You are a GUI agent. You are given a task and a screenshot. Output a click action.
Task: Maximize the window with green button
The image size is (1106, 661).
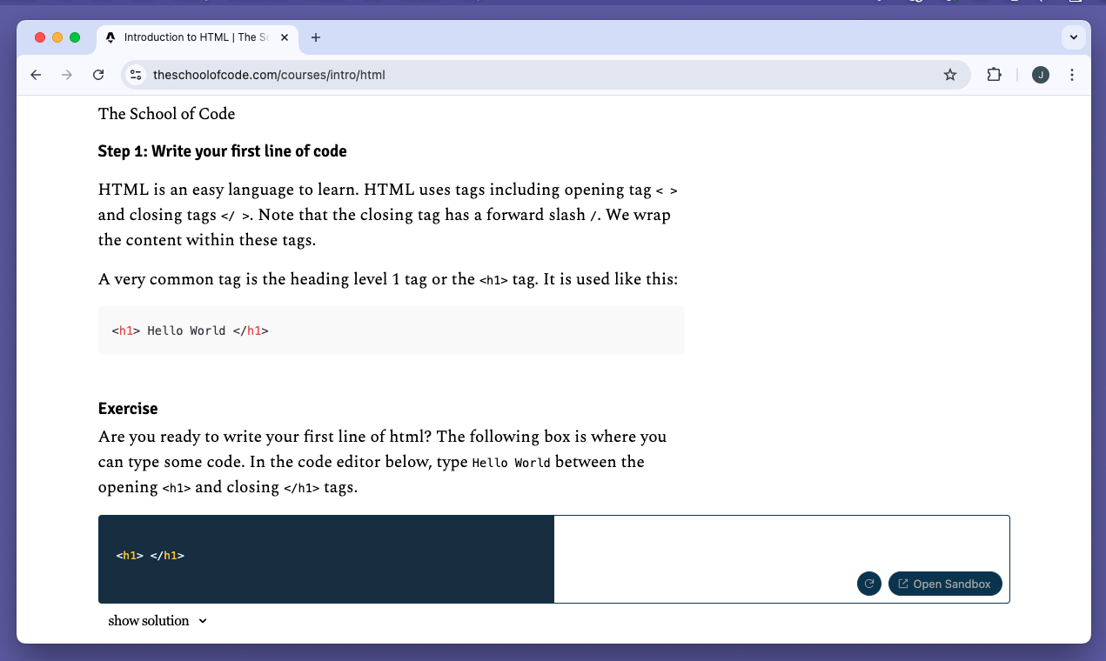click(x=75, y=37)
